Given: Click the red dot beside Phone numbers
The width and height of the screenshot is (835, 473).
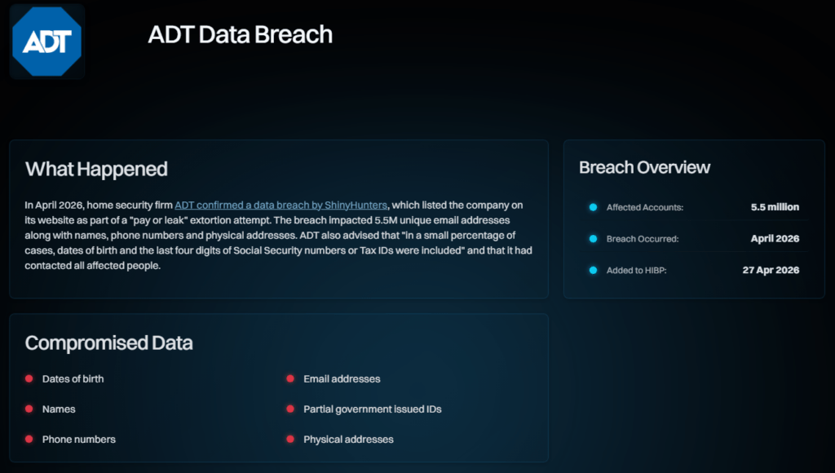Looking at the screenshot, I should 29,440.
